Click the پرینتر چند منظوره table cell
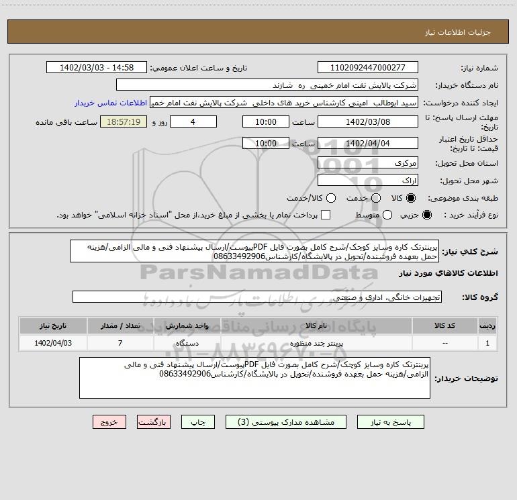 click(x=316, y=343)
